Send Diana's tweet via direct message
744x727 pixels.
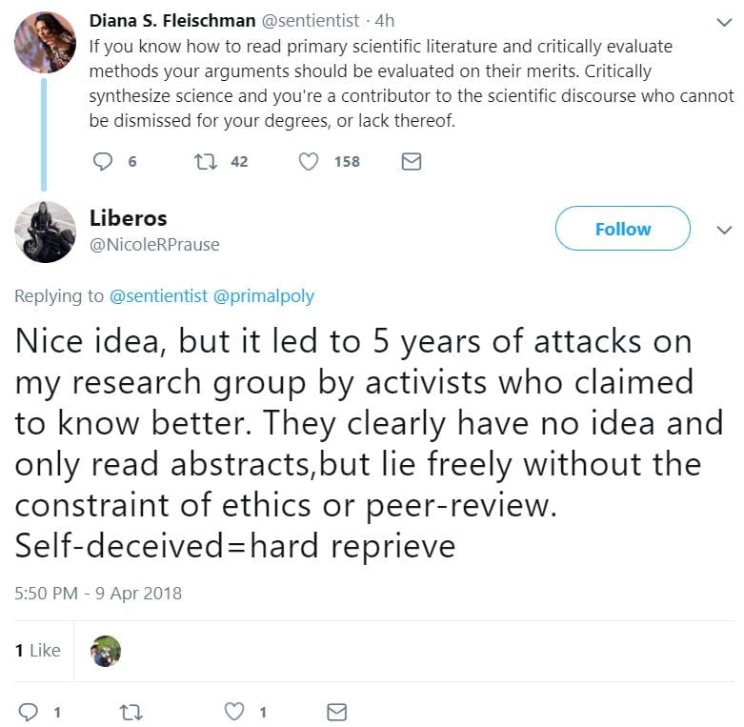412,162
